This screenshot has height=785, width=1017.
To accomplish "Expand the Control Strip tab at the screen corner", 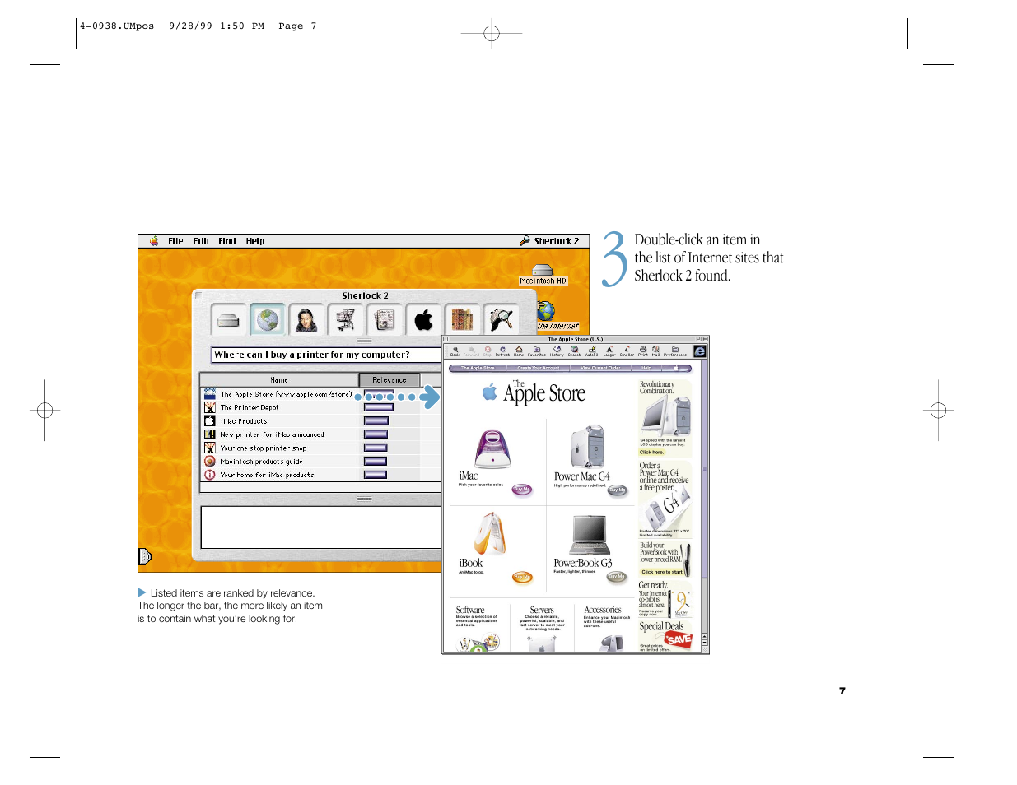I will (145, 557).
